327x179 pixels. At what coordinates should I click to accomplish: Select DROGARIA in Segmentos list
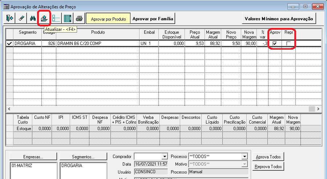(x=72, y=166)
